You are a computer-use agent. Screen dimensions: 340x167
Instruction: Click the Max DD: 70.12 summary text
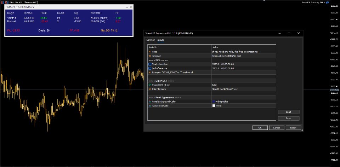pyautogui.click(x=109, y=30)
